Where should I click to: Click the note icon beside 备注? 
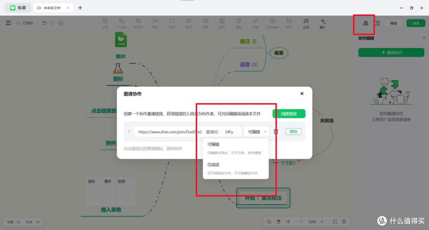click(255, 41)
